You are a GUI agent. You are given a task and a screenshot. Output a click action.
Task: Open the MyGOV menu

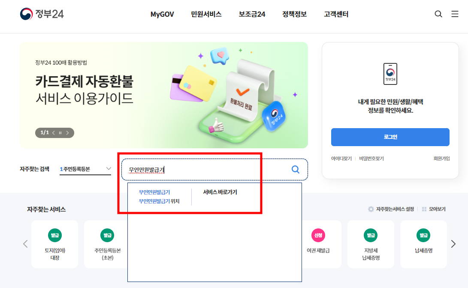[162, 14]
